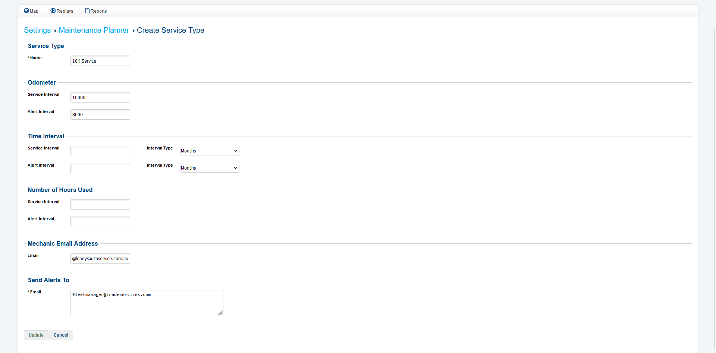Open Interval Type dropdown for Time Service Interval
The image size is (716, 353).
[x=210, y=151]
